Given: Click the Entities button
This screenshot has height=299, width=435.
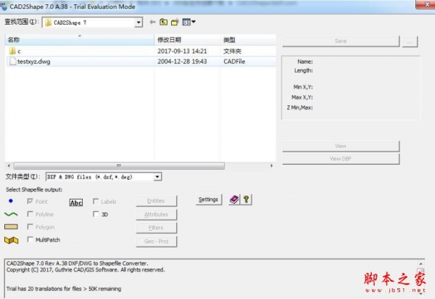Looking at the screenshot, I should [x=156, y=201].
